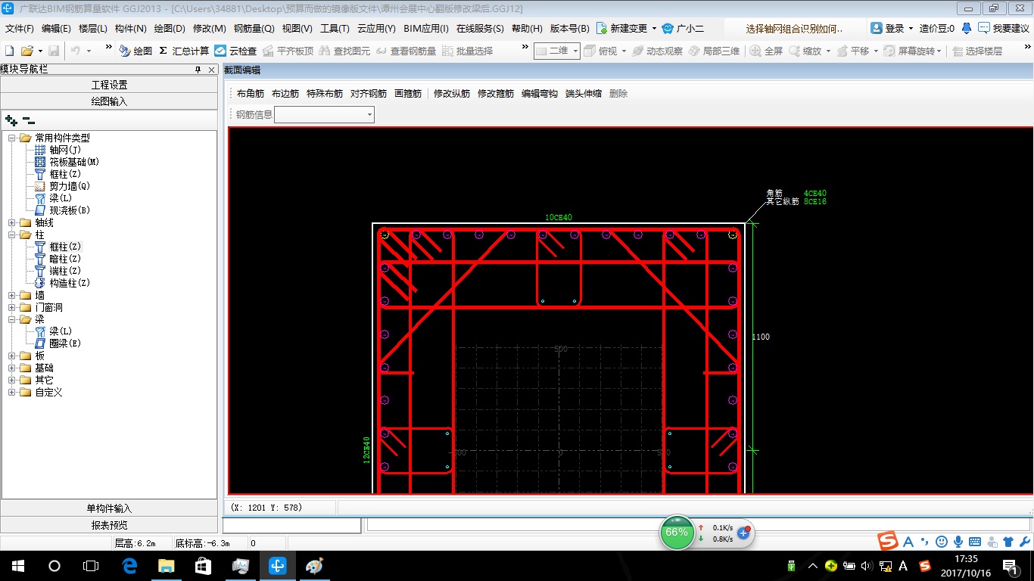Click the Undo arrow icon
1034x581 pixels.
[75, 51]
